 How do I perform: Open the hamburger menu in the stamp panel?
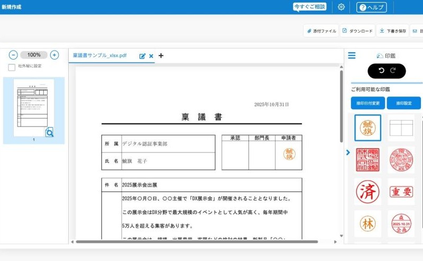pos(352,55)
